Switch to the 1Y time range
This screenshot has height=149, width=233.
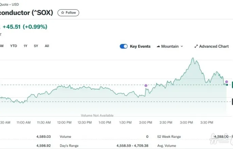25,46
